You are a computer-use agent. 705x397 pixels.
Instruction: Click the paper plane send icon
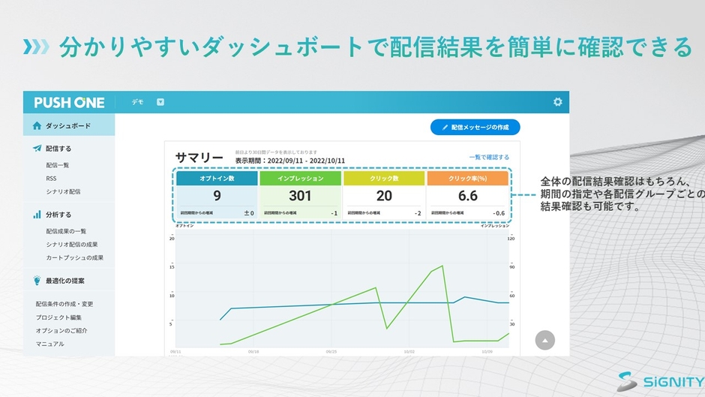37,149
